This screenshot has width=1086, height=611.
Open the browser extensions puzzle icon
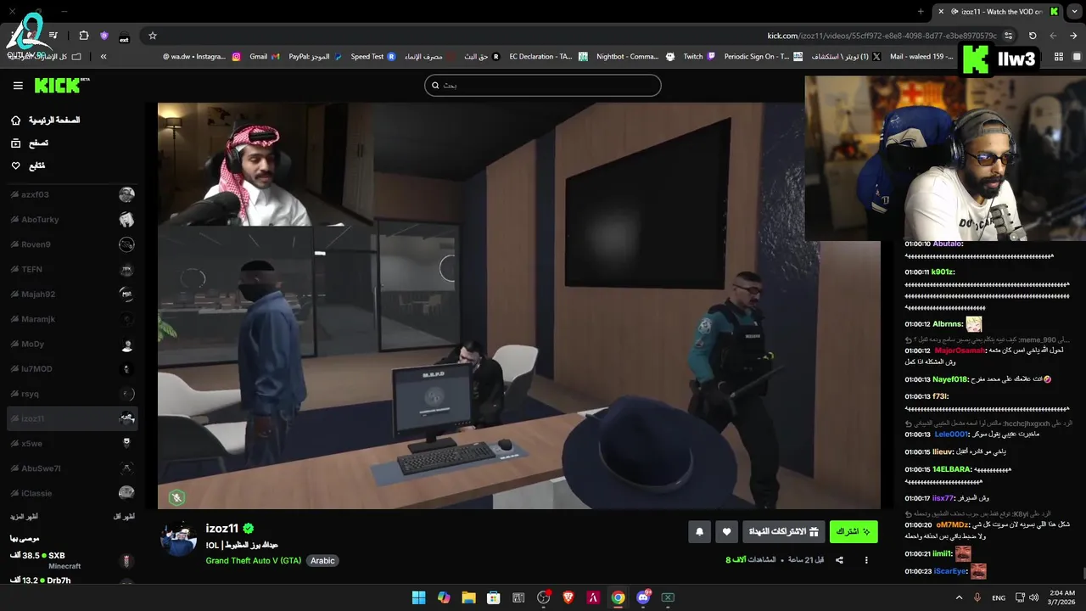(83, 36)
